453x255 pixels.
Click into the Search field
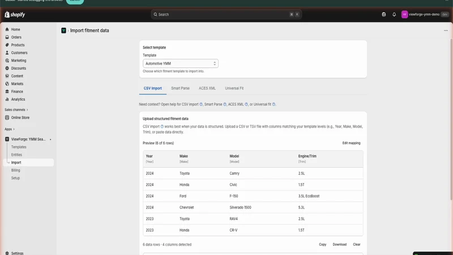pyautogui.click(x=226, y=15)
